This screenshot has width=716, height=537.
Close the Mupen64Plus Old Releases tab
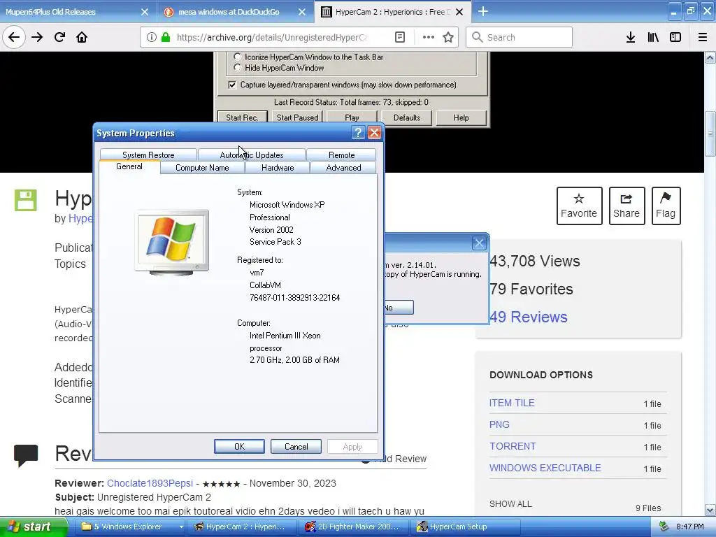point(144,12)
